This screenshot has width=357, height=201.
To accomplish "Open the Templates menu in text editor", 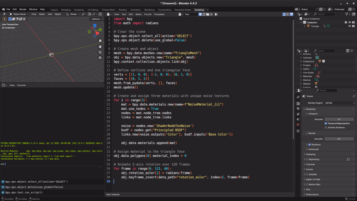I will pos(159,14).
